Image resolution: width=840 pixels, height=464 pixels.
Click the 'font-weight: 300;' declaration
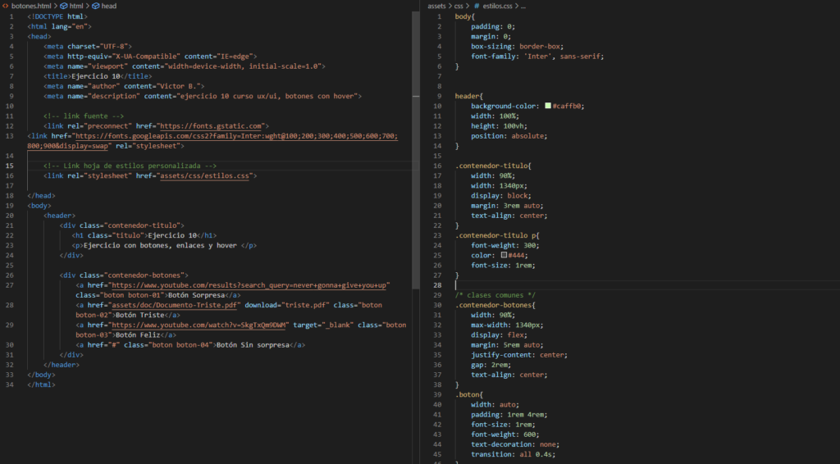tap(505, 246)
